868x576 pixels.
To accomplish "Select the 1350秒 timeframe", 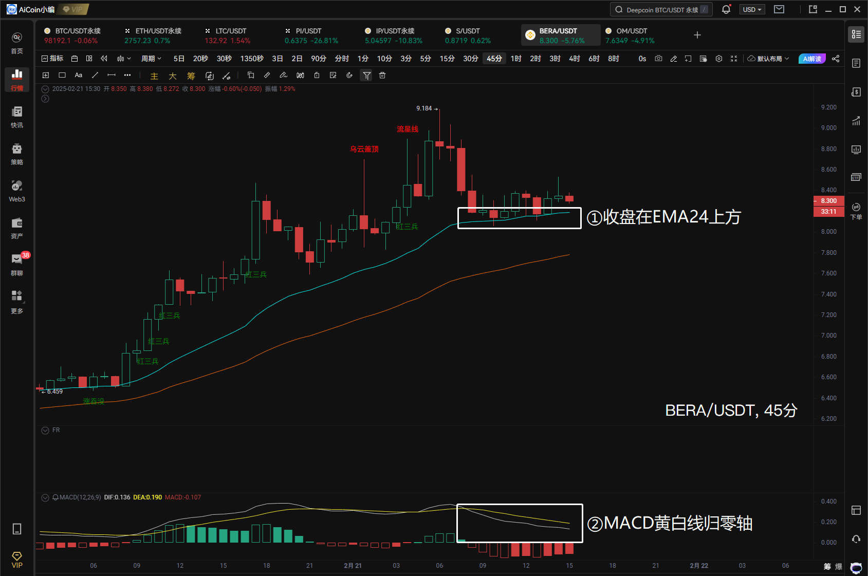I will (x=252, y=59).
